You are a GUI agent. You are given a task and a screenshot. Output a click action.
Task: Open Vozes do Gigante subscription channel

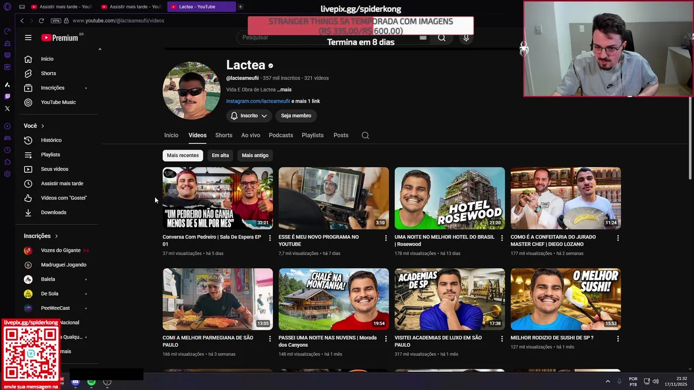[60, 250]
